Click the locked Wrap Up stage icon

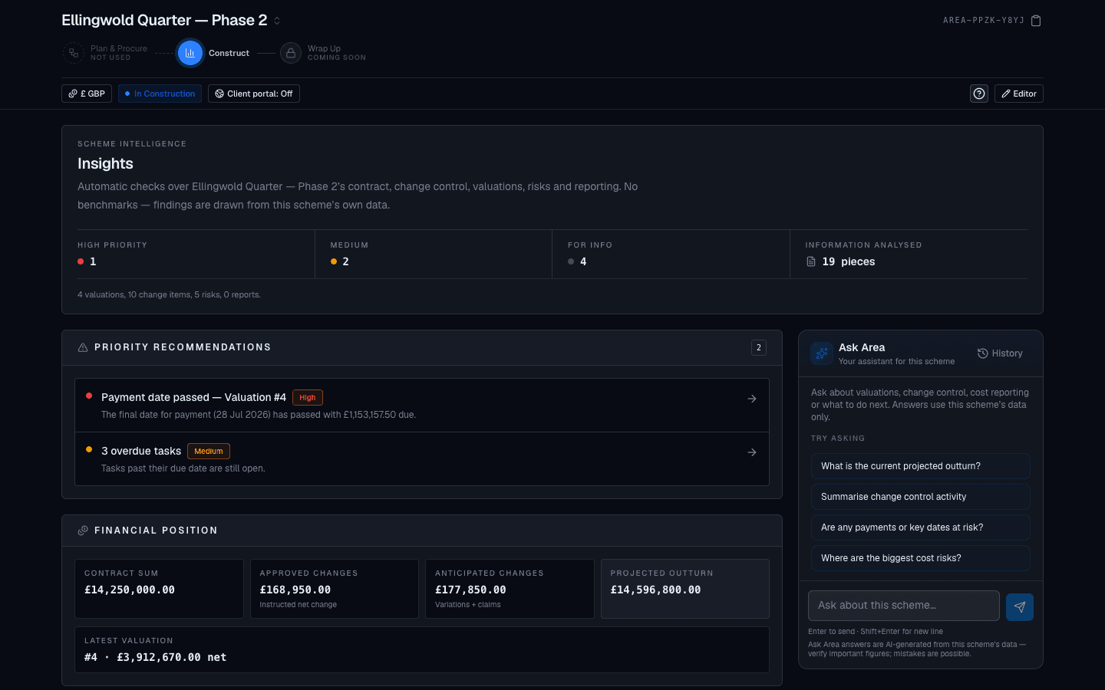click(291, 53)
